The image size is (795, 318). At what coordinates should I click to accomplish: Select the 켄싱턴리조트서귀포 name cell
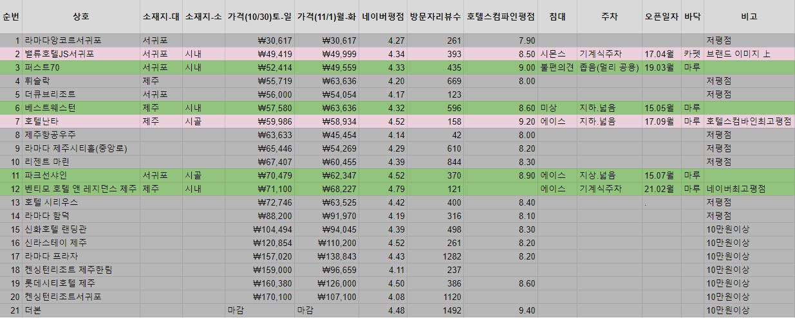click(x=81, y=297)
